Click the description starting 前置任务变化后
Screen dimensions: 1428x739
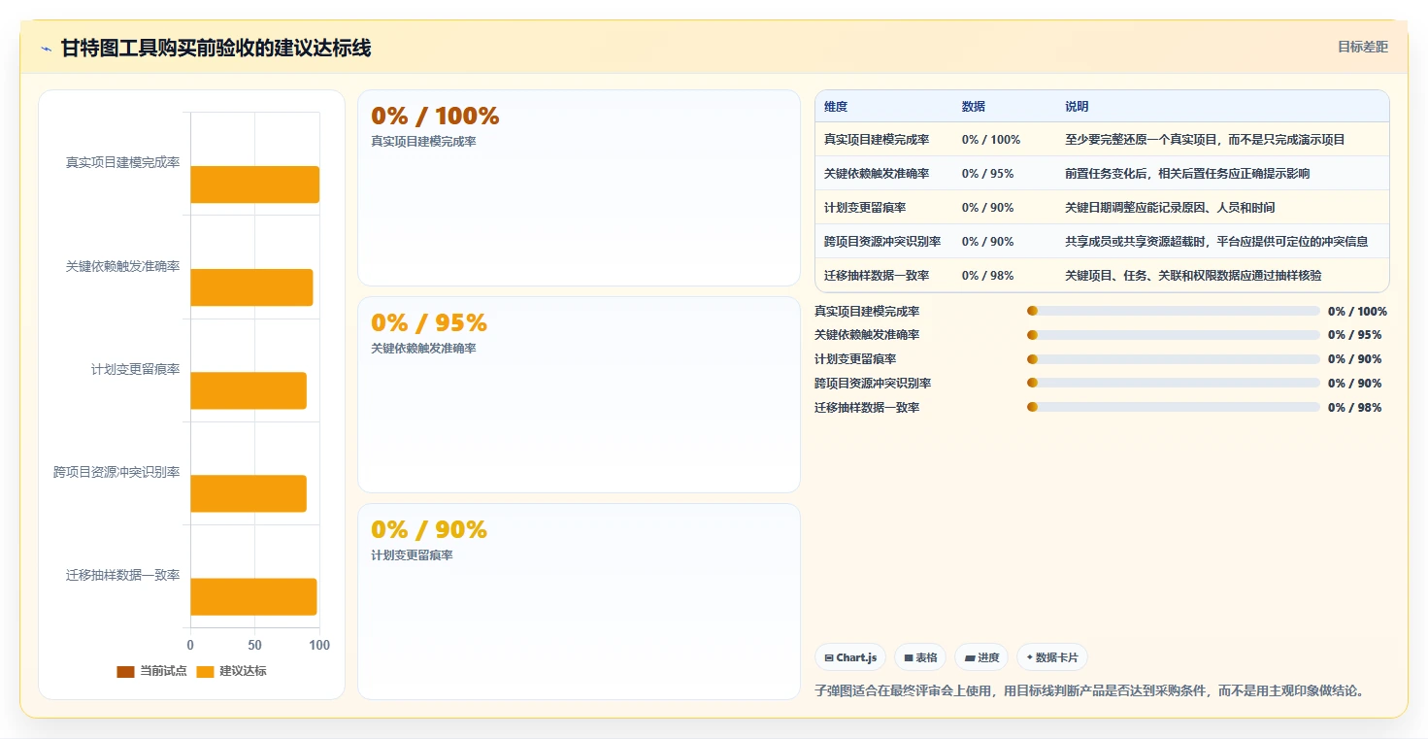coord(1187,174)
